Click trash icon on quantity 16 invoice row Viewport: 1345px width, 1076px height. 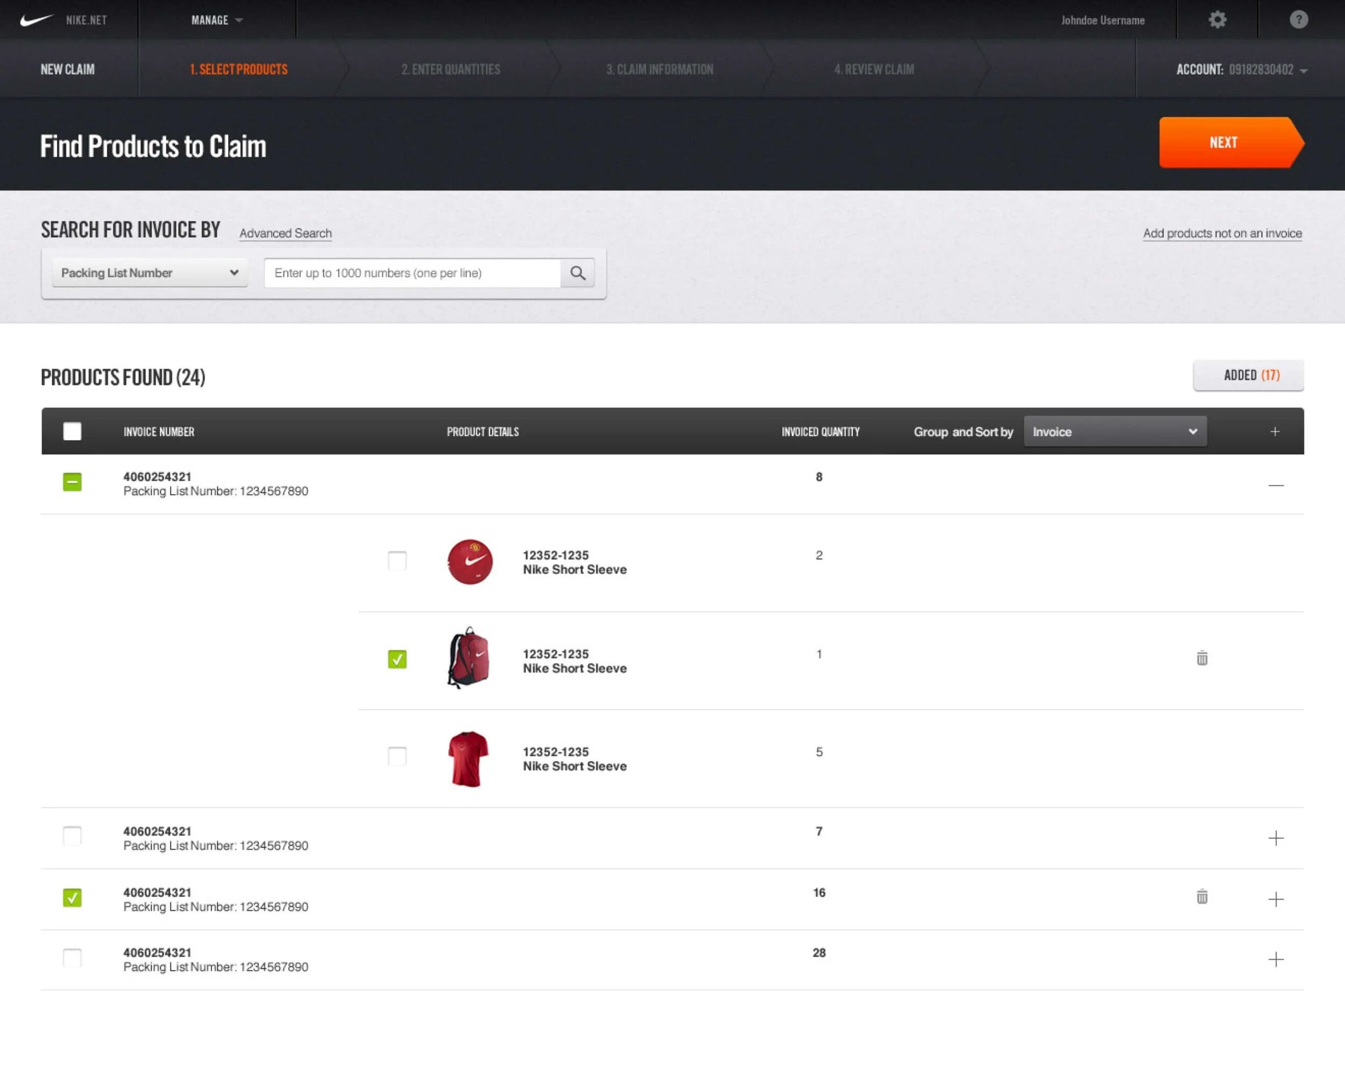pyautogui.click(x=1201, y=897)
